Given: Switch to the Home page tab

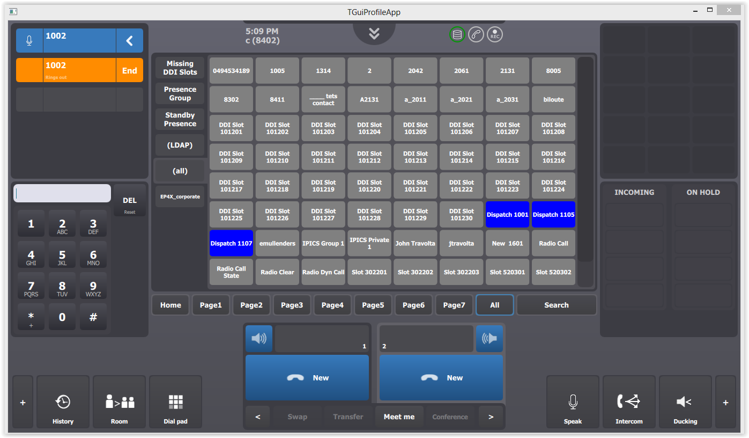Looking at the screenshot, I should click(170, 305).
